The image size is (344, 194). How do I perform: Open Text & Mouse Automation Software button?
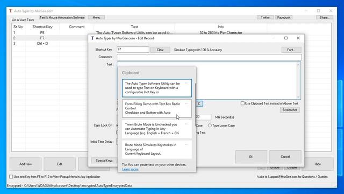tap(62, 17)
